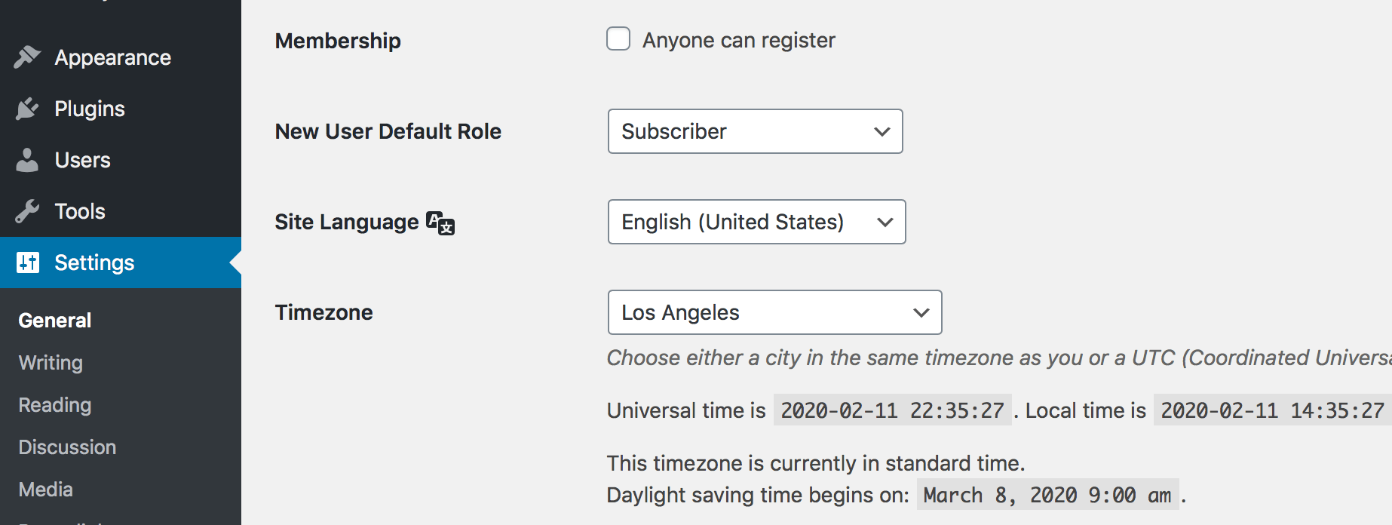Open the Site Language dropdown
The image size is (1392, 525).
tap(756, 222)
